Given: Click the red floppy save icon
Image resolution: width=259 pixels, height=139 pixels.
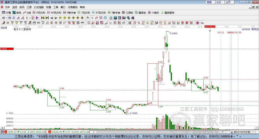Looking at the screenshot, I should (x=124, y=18).
